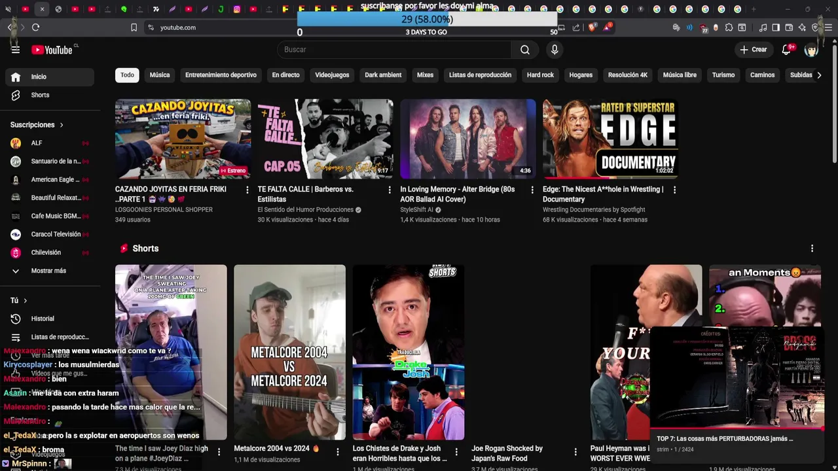Viewport: 838px width, 471px height.
Task: Go to Inicio in the sidebar
Action: pyautogui.click(x=49, y=77)
